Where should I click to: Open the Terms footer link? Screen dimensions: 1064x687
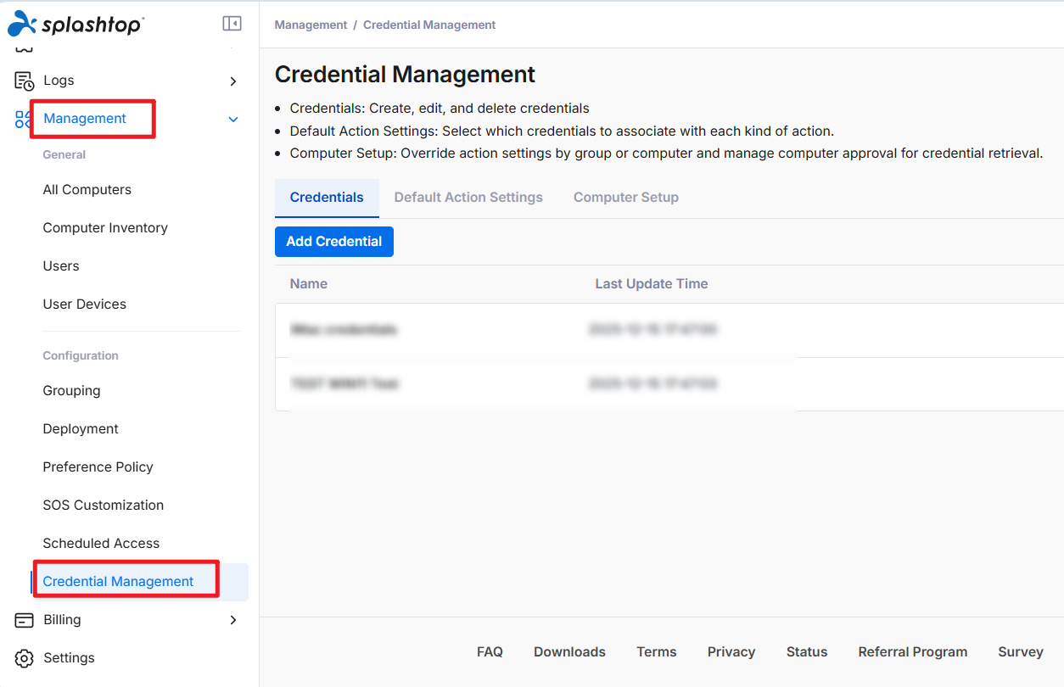[x=657, y=652]
